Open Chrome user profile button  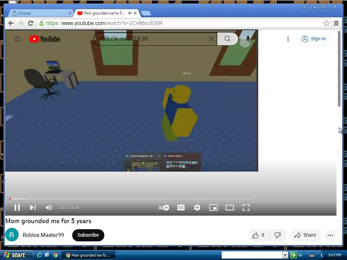[x=304, y=6]
